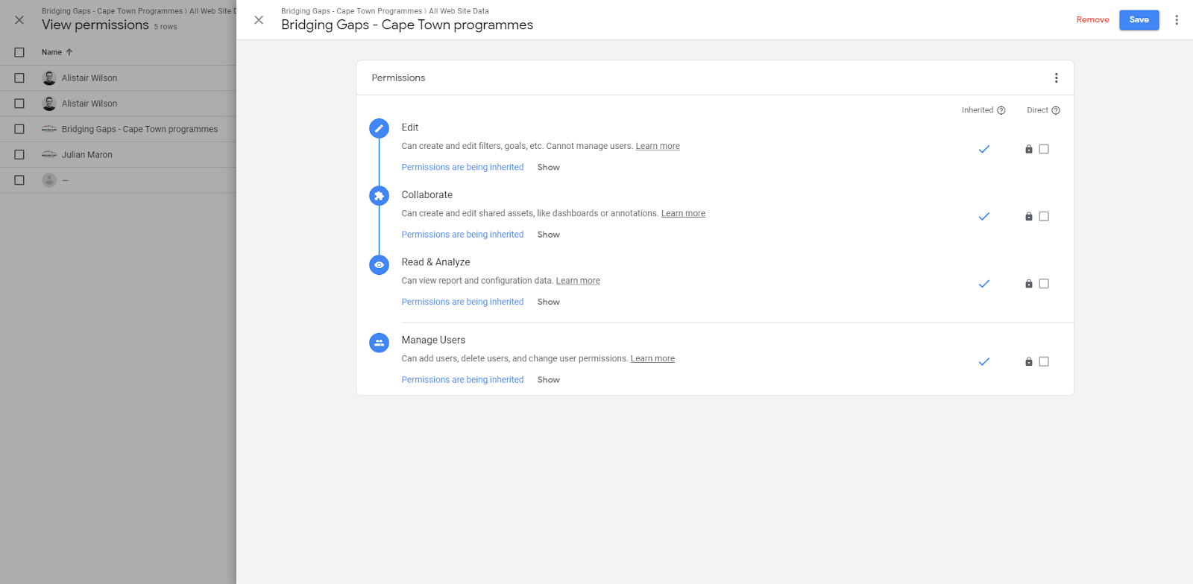Show inherited permissions for Manage Users
Viewport: 1193px width, 584px height.
549,380
